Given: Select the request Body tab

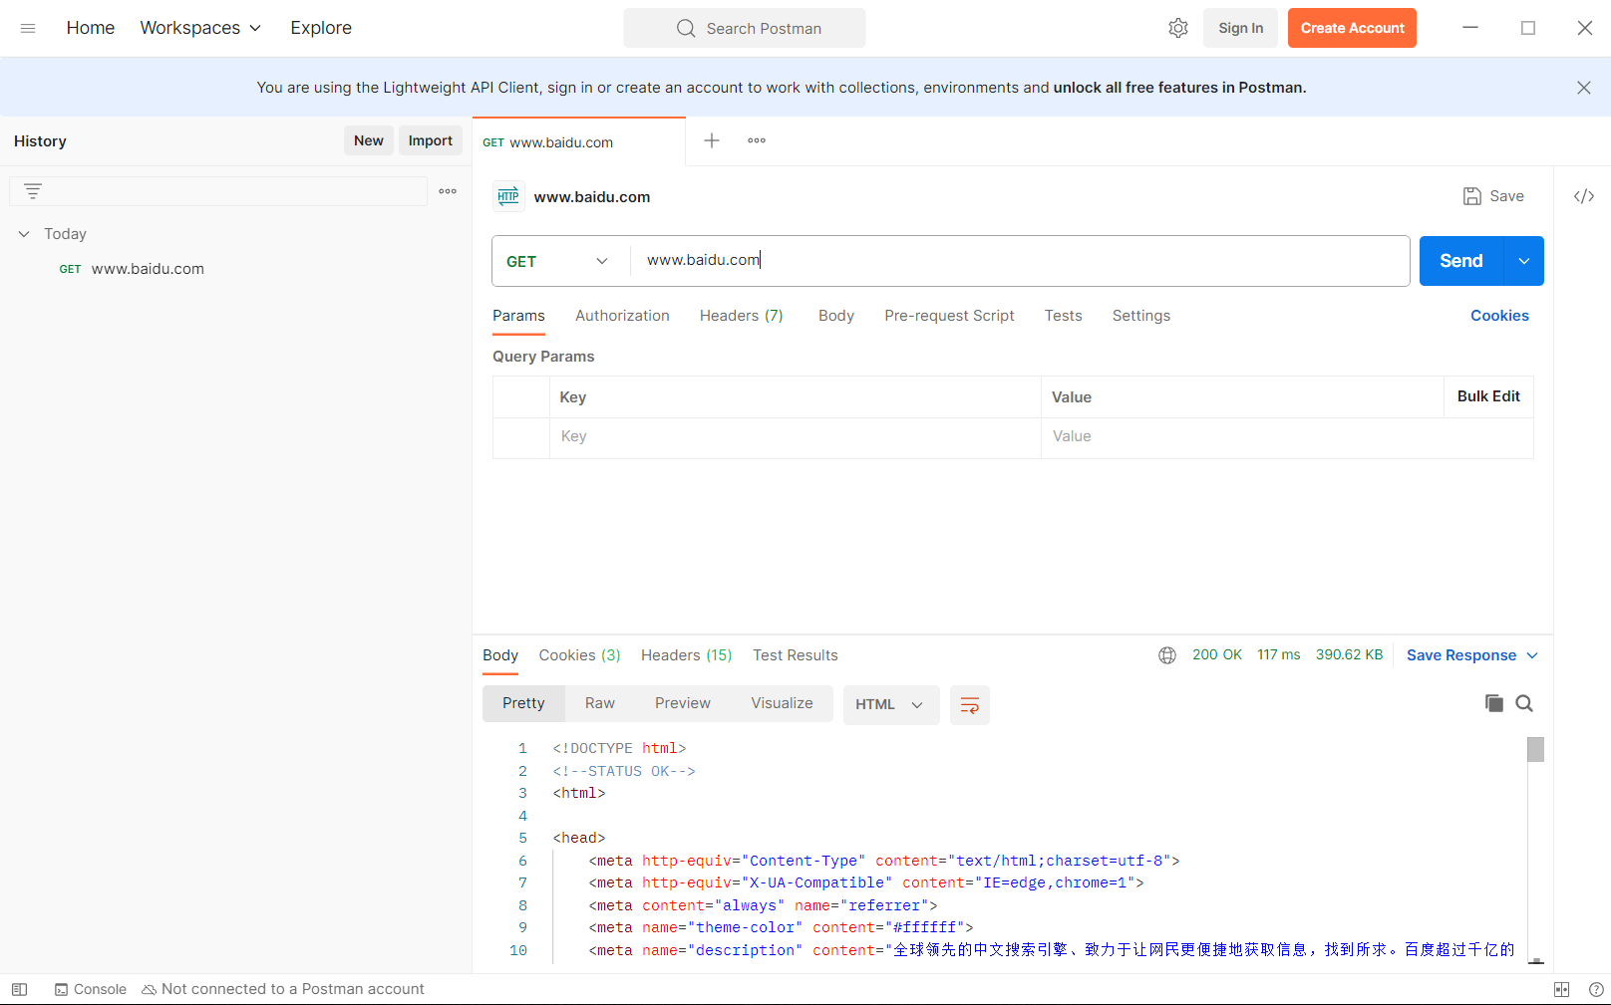Looking at the screenshot, I should tap(836, 316).
